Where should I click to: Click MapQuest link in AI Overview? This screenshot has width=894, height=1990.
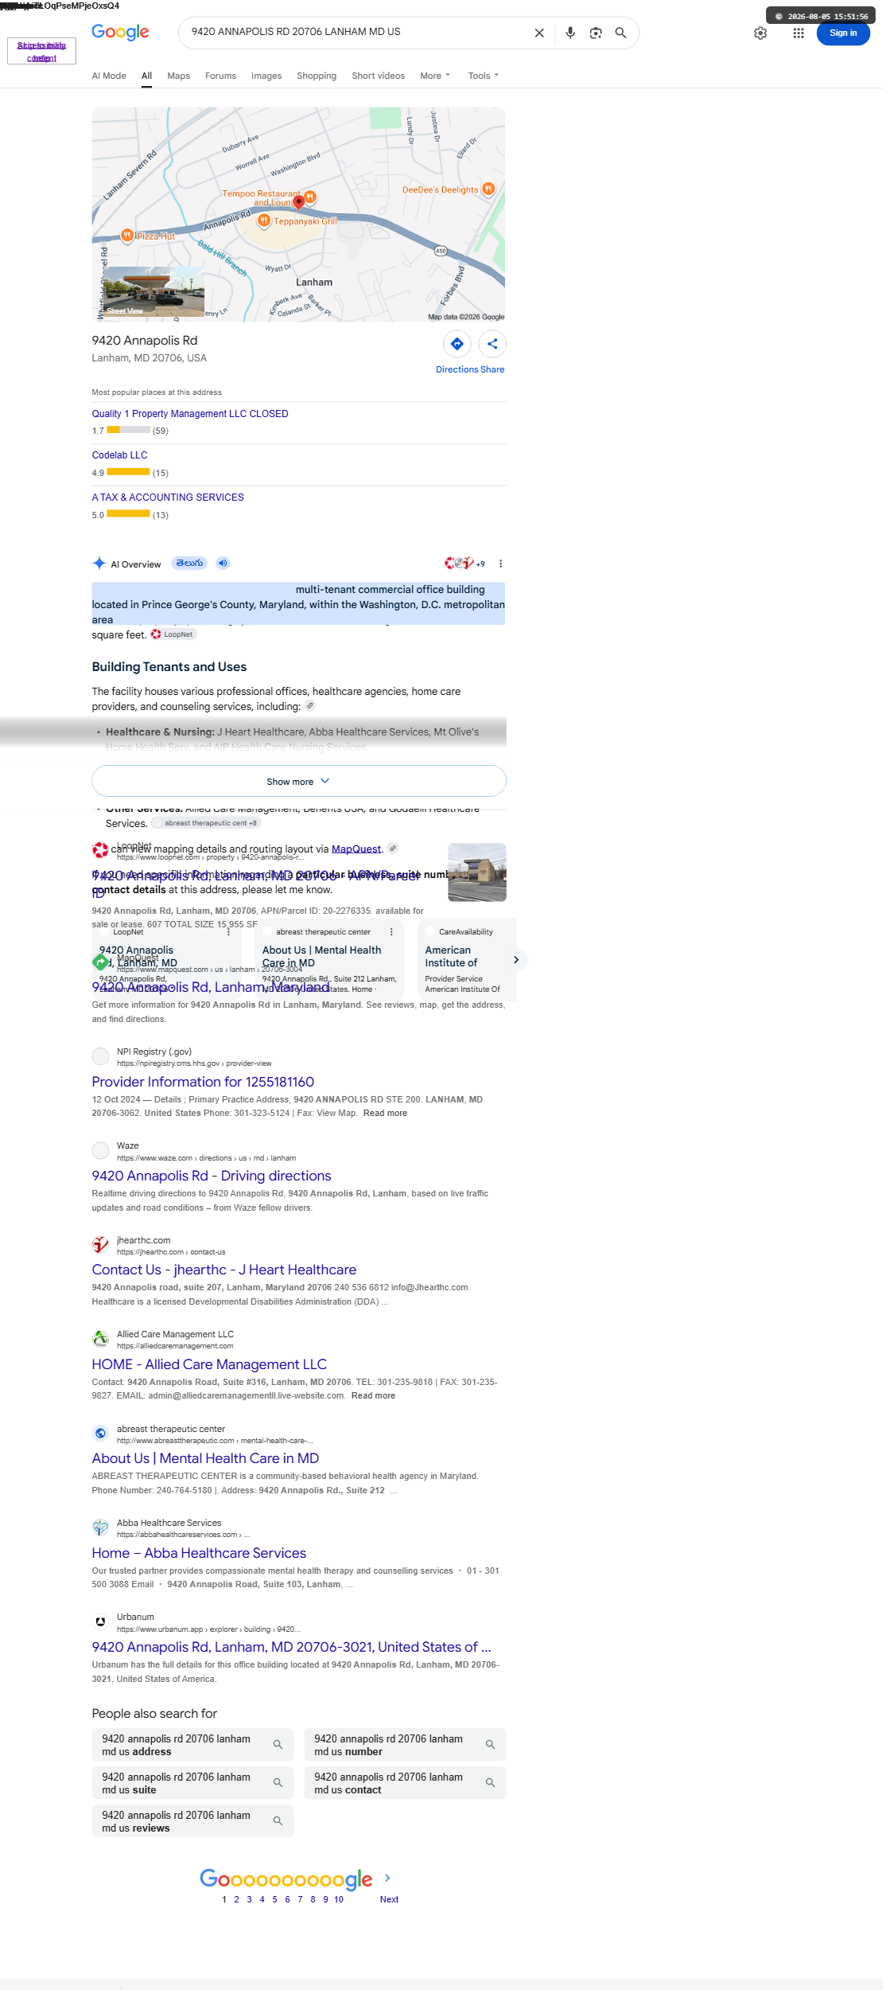coord(356,849)
